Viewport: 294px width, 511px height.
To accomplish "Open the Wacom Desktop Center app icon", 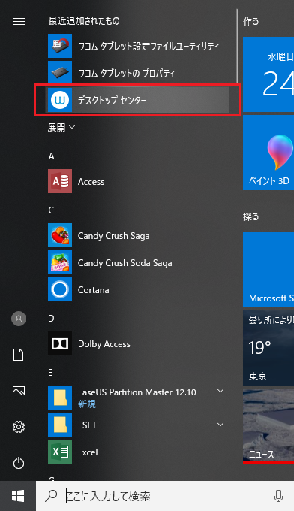I will [x=60, y=100].
